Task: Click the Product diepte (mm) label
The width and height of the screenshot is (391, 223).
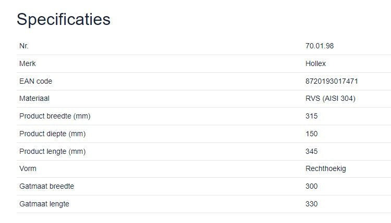Action: (x=52, y=134)
